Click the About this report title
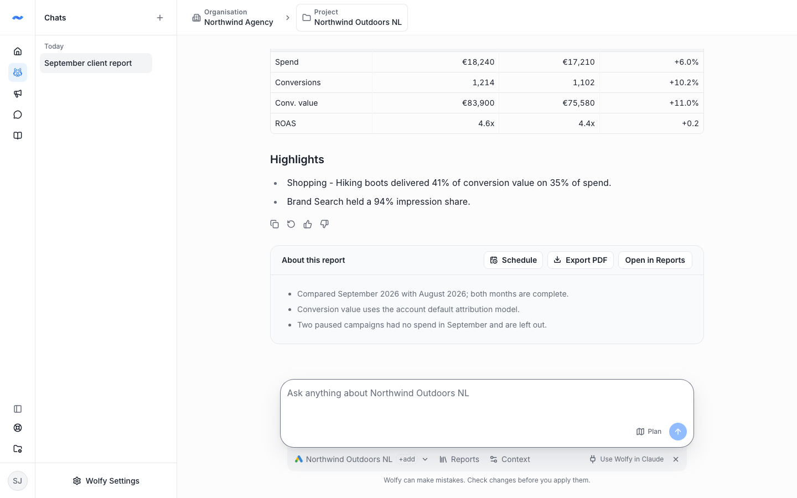The height and width of the screenshot is (498, 797). pos(313,260)
